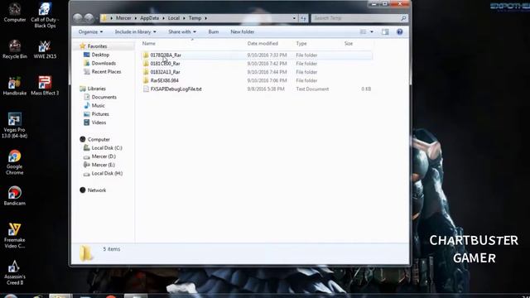This screenshot has height=298, width=530.
Task: Open the Bandicam desktop shortcut
Action: tap(15, 196)
